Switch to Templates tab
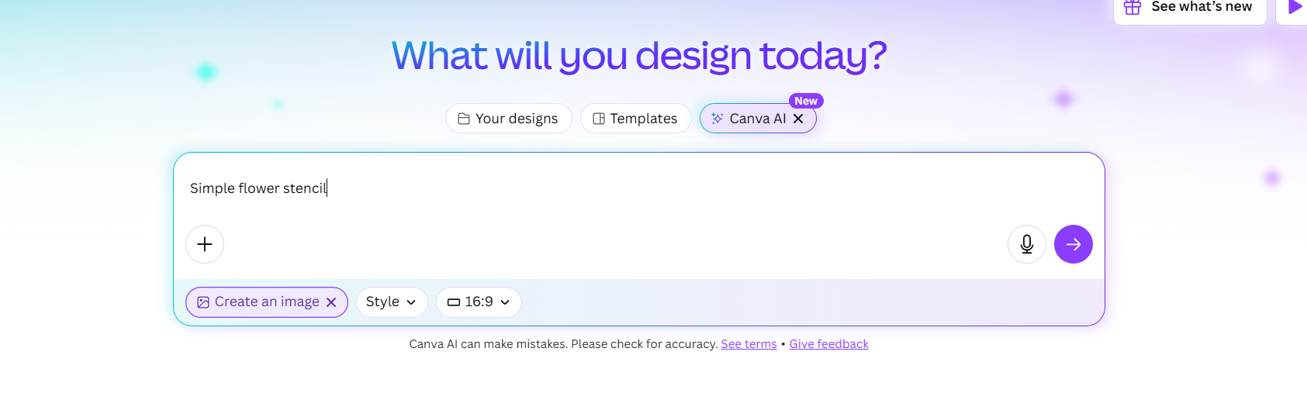Image resolution: width=1307 pixels, height=393 pixels. [x=636, y=119]
